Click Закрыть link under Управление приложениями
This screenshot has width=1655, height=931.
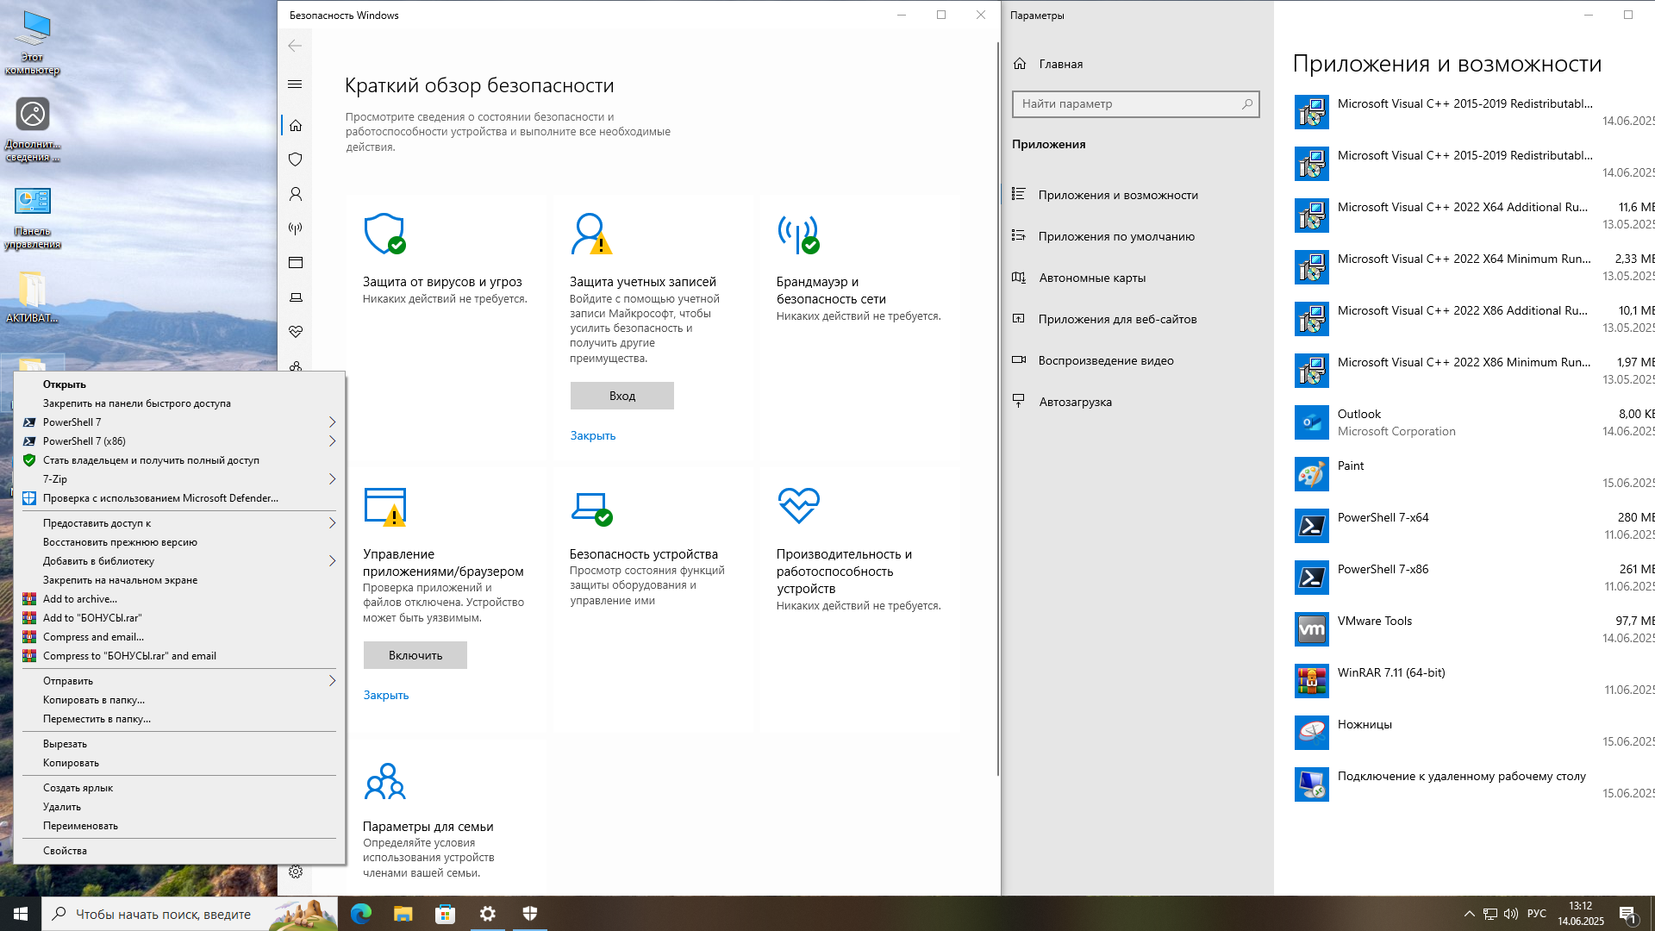coord(386,695)
